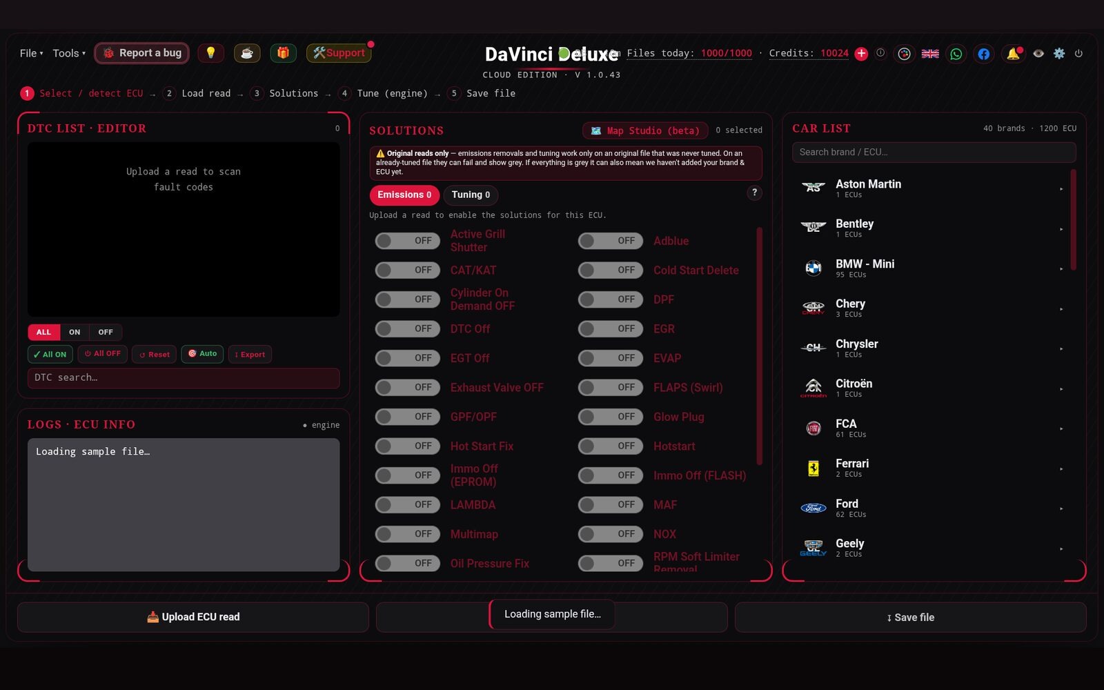The width and height of the screenshot is (1104, 690).
Task: Click the Ferrari brand logo
Action: tap(814, 468)
